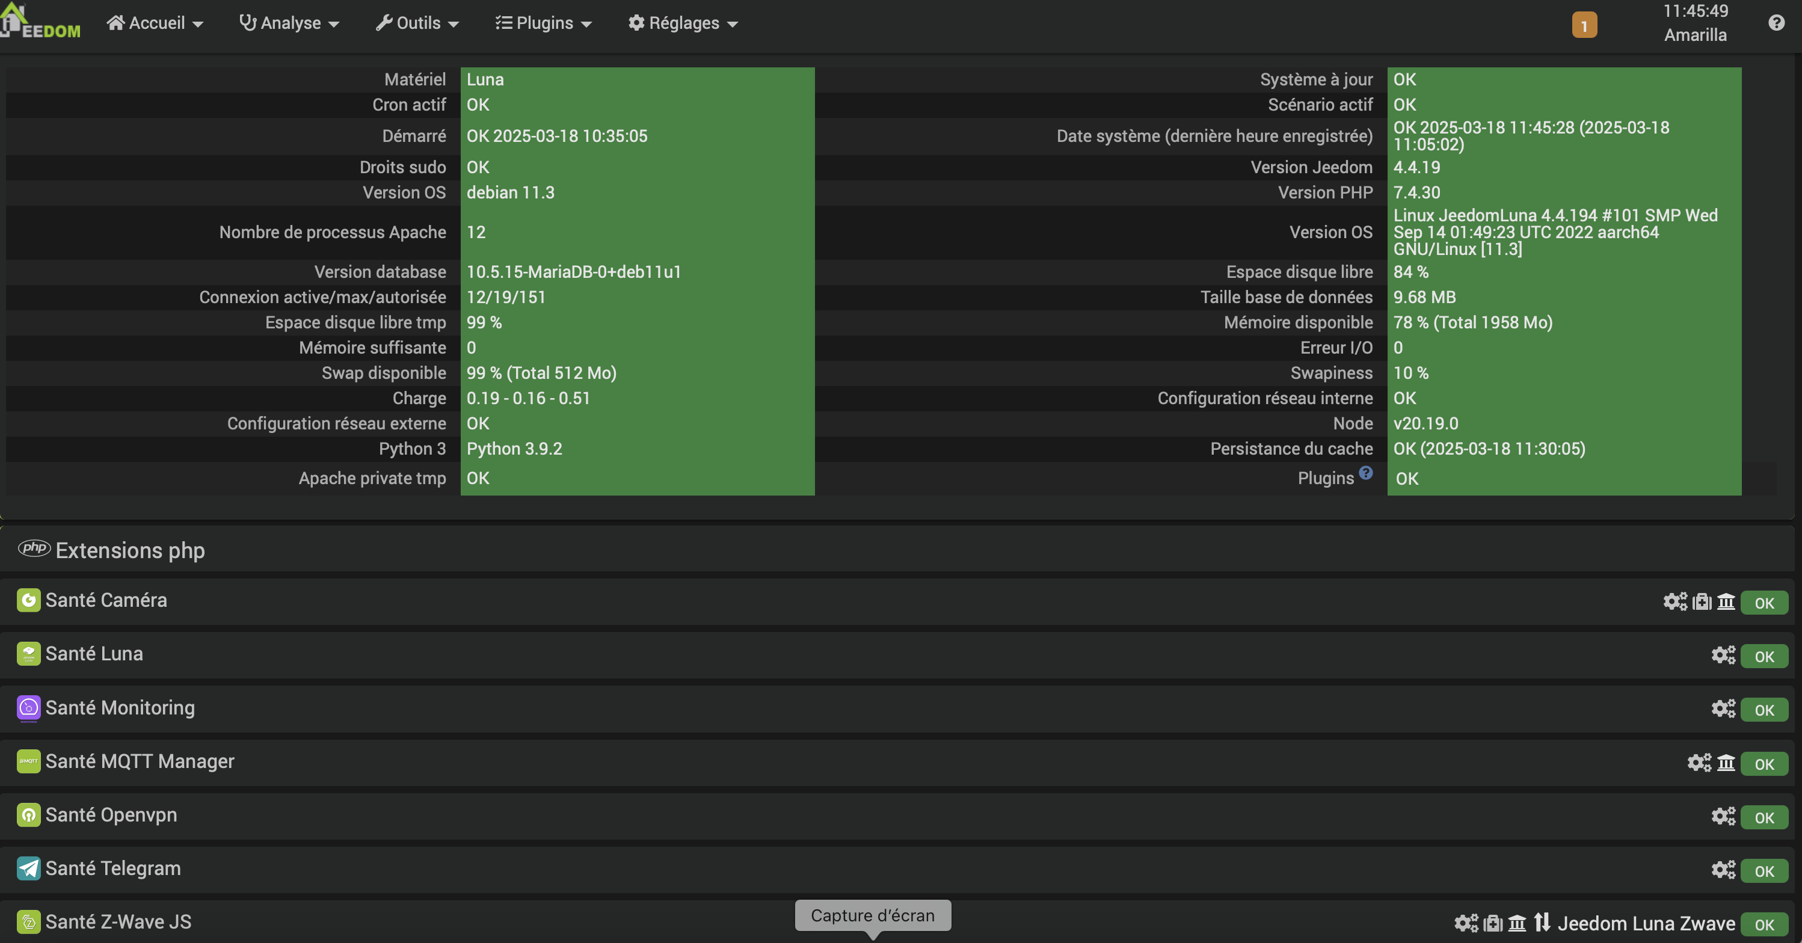Expand the Réglages dropdown menu

tap(683, 23)
